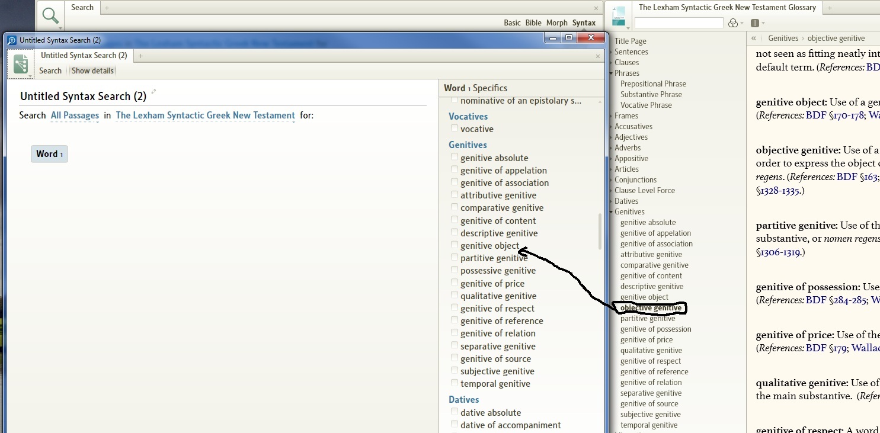
Task: Click the Glossary reference input box
Action: 679,23
